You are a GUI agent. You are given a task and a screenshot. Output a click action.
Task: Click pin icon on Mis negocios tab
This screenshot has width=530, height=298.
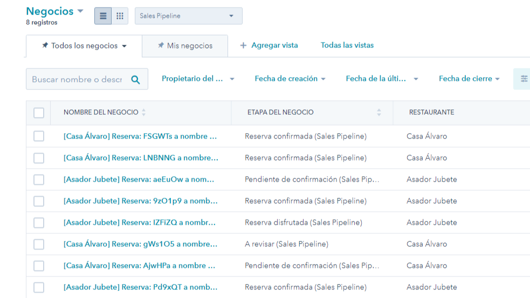coord(161,46)
